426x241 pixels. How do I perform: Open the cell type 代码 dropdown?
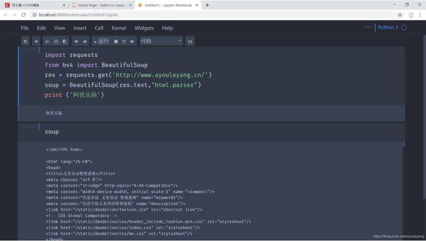click(161, 41)
